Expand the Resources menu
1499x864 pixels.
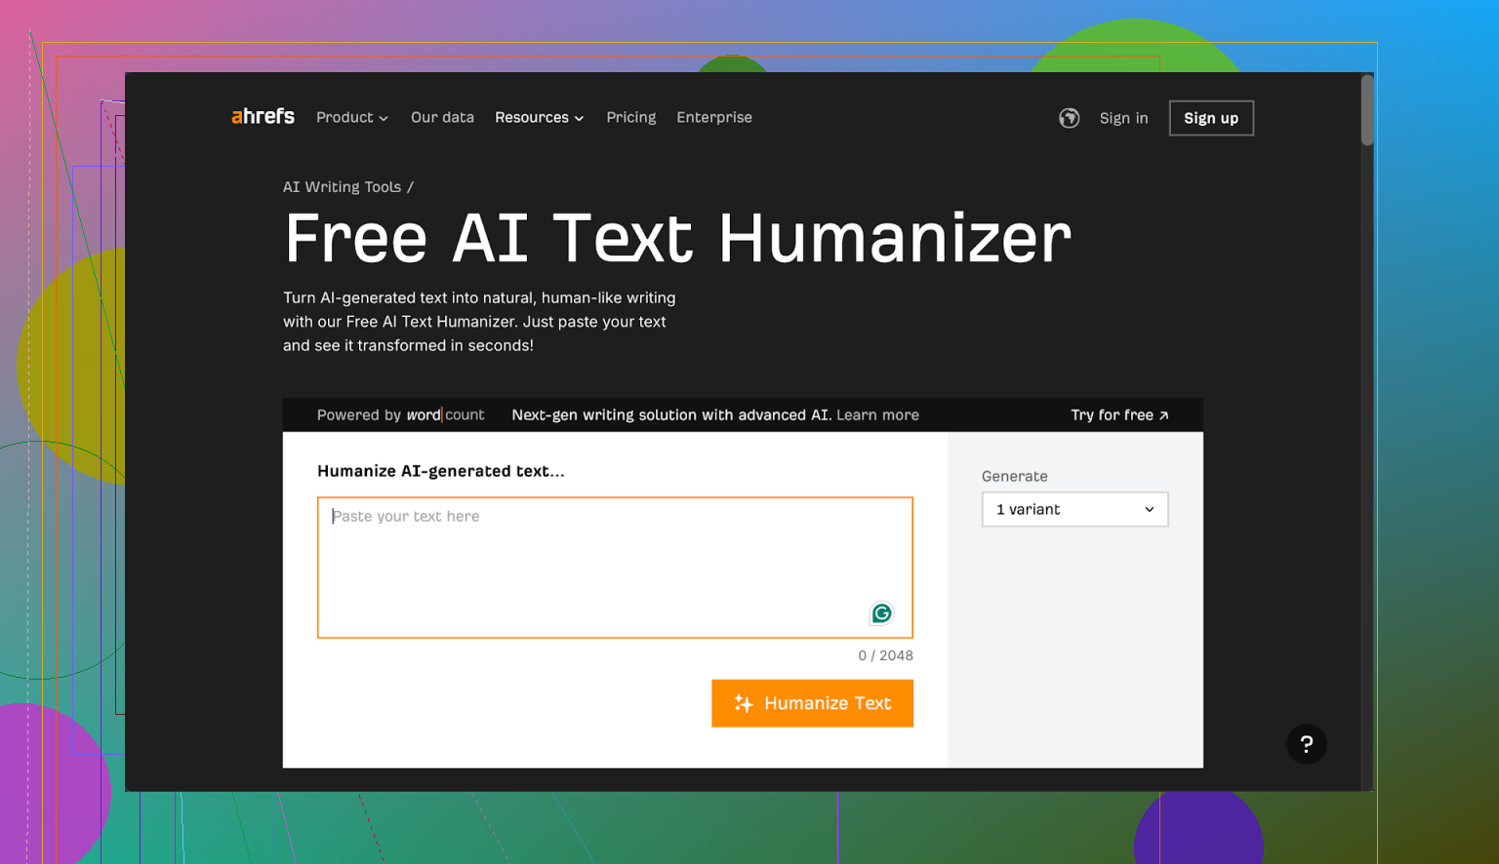539,118
